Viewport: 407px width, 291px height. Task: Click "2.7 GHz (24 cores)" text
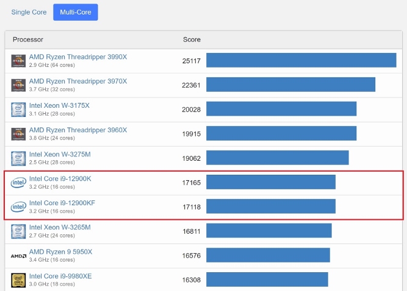pos(52,236)
